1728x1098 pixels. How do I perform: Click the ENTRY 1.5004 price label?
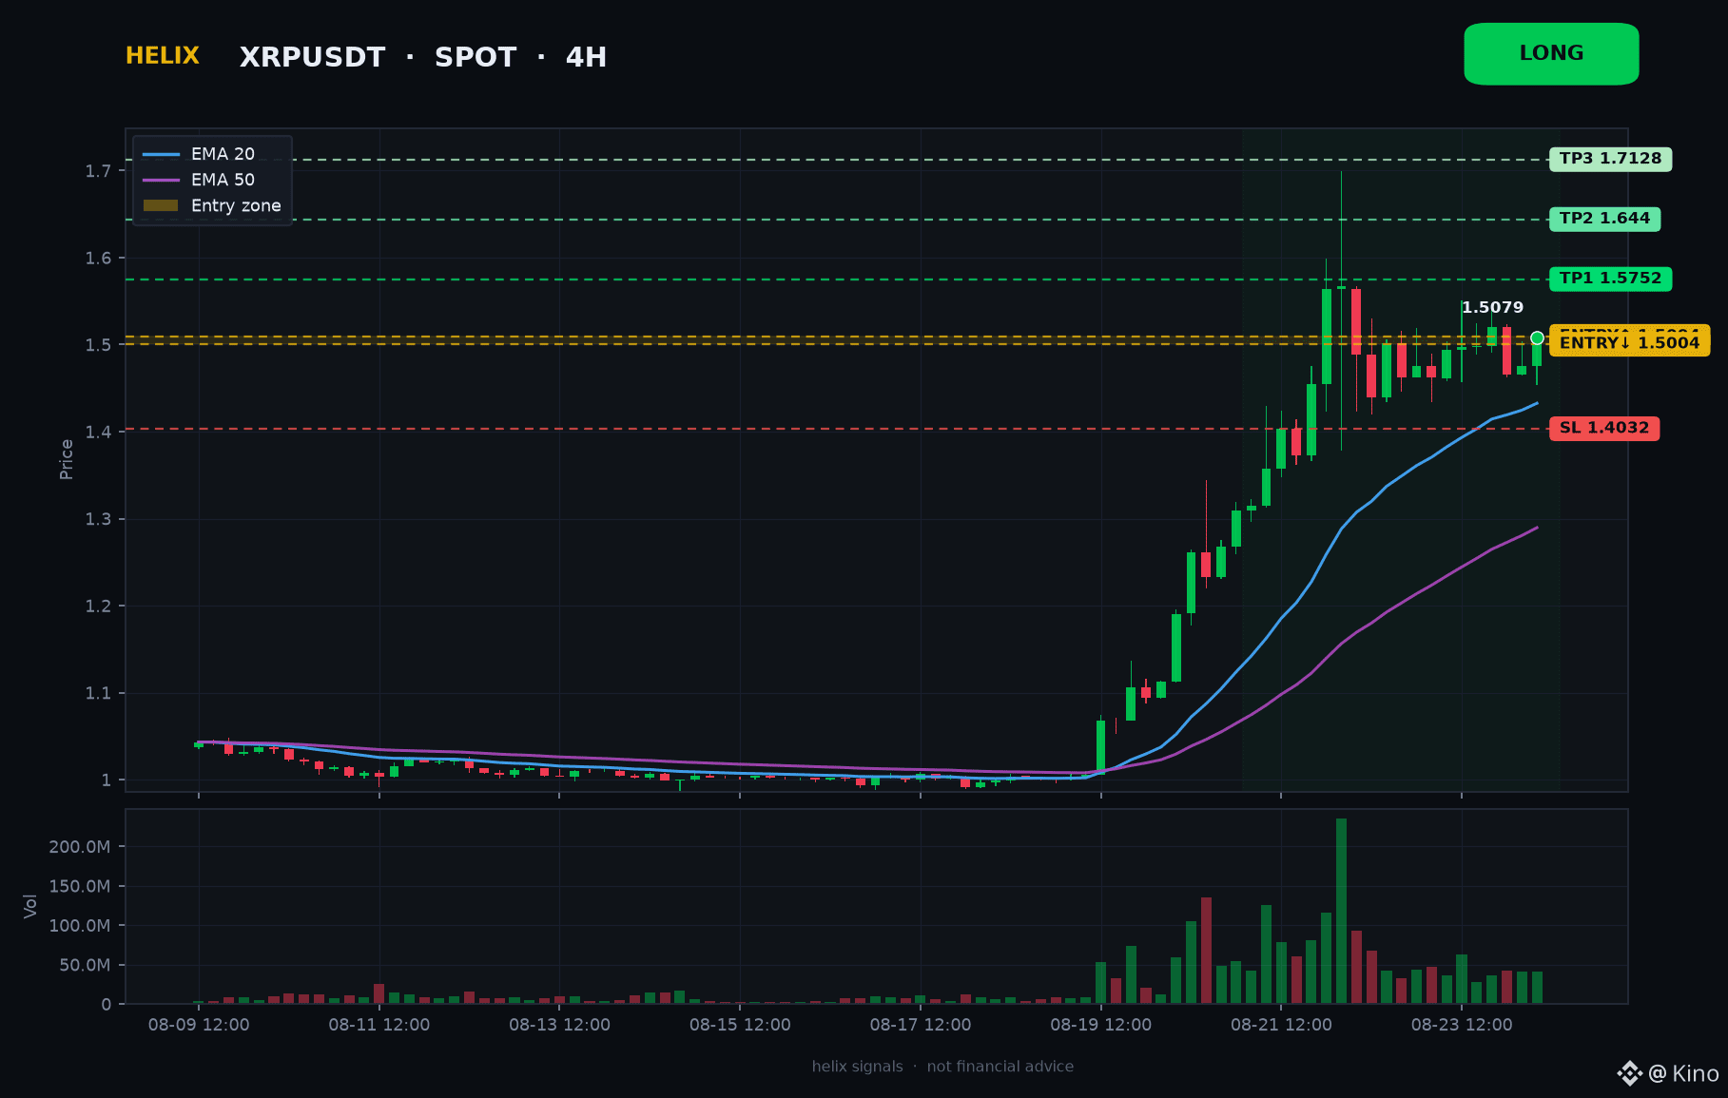[1629, 342]
